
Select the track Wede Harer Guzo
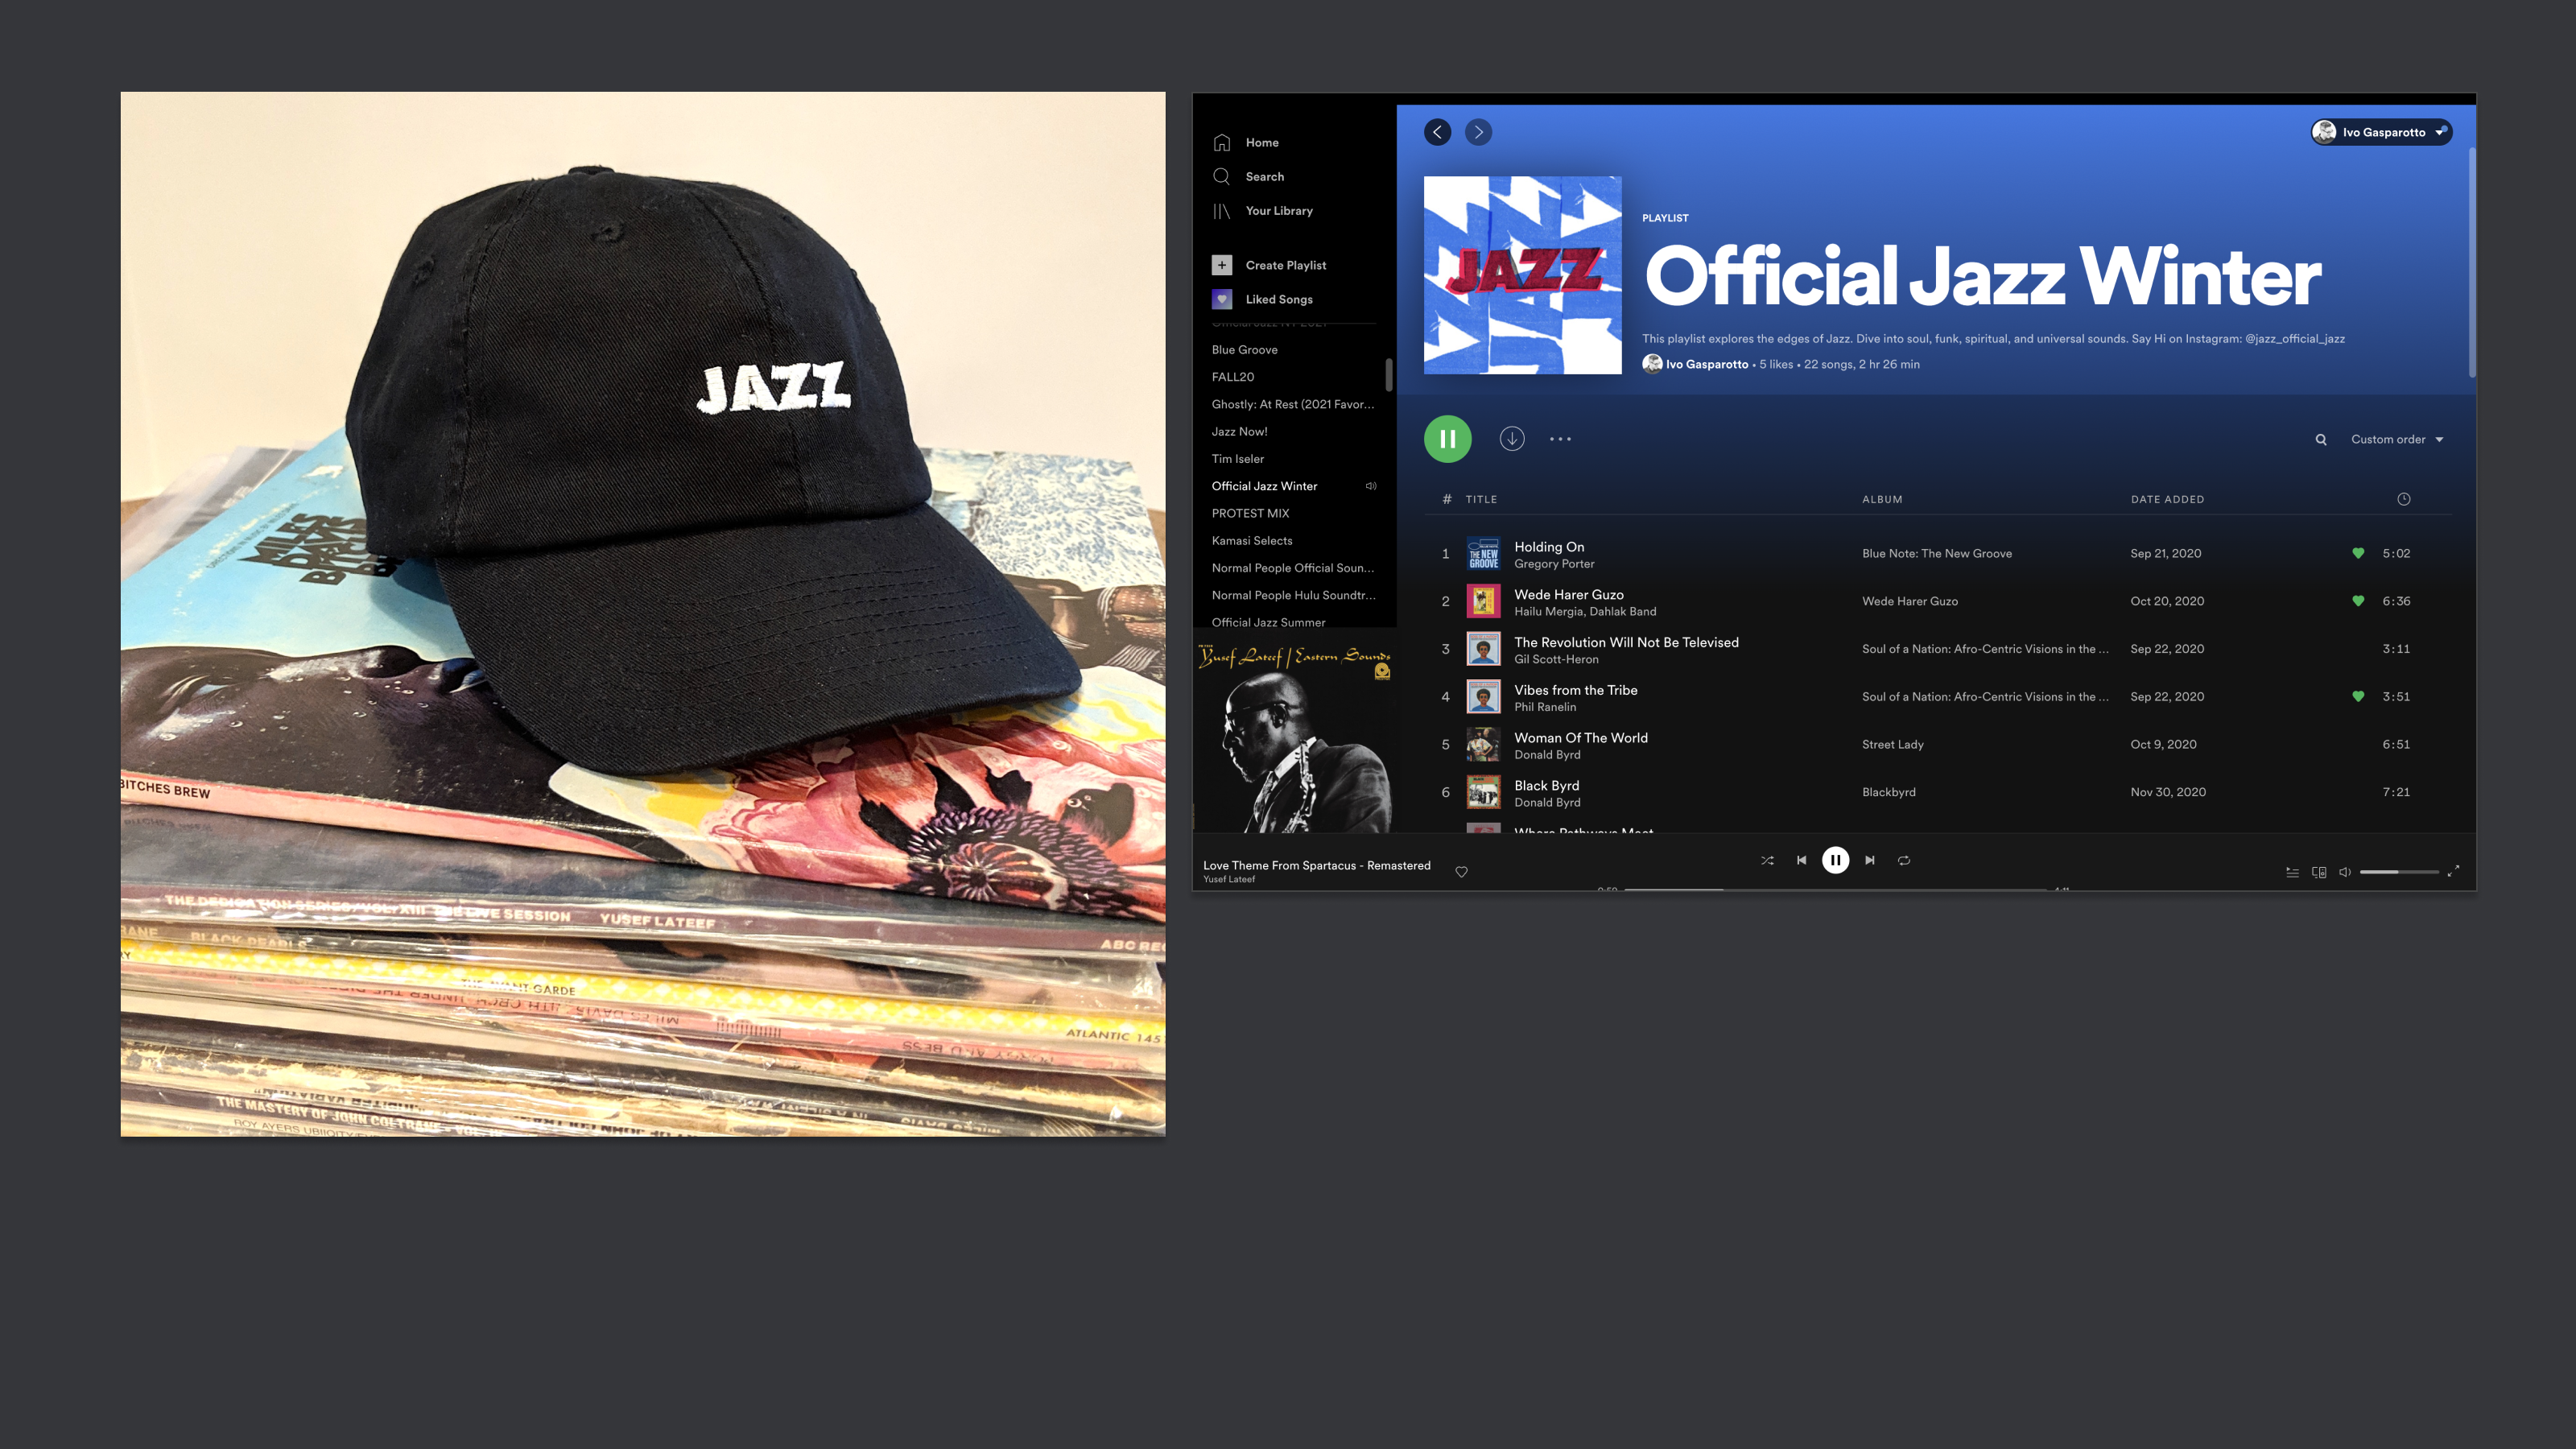[x=1569, y=594]
